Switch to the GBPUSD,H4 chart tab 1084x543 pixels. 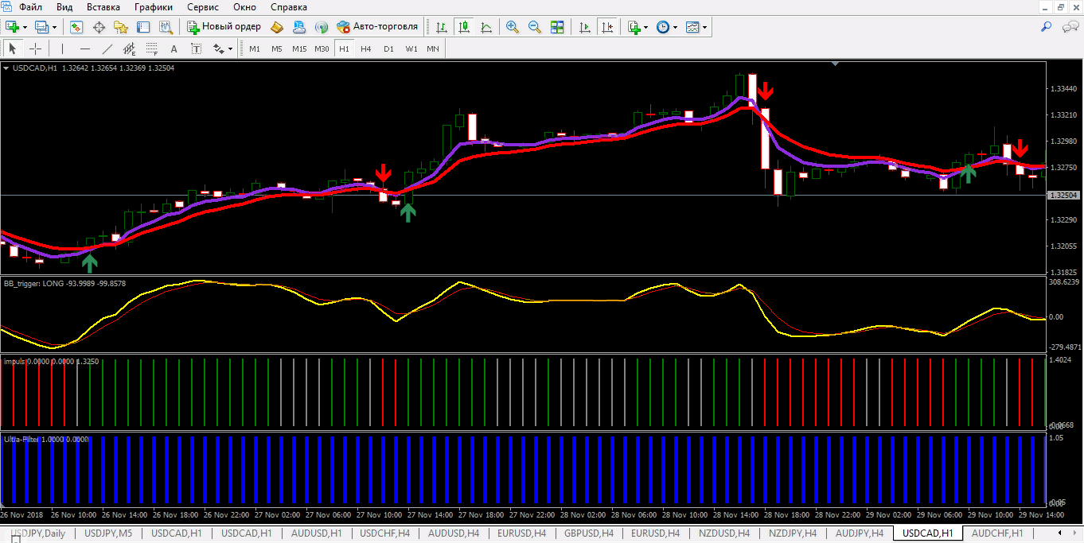588,533
